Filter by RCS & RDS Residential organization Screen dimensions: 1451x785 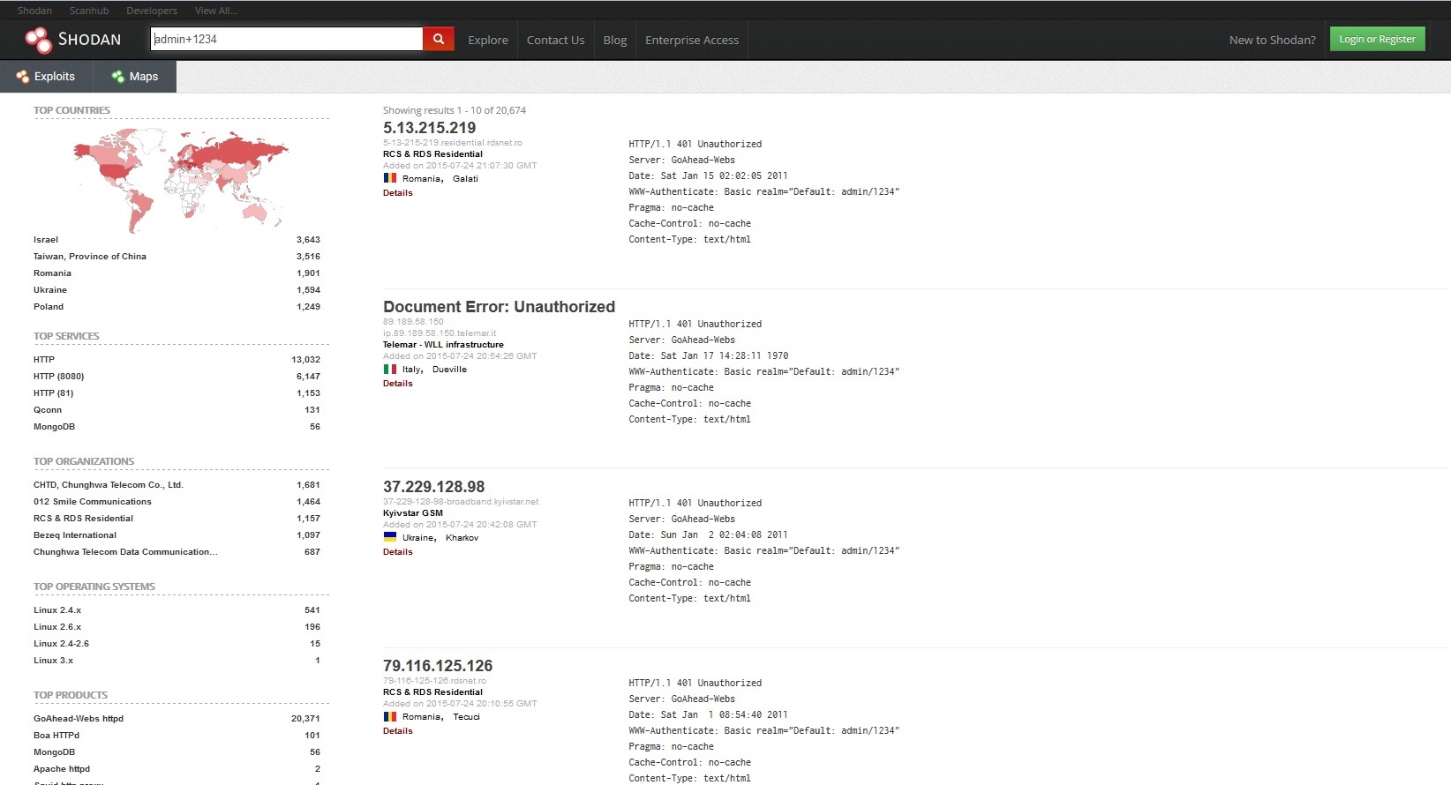pyautogui.click(x=83, y=519)
